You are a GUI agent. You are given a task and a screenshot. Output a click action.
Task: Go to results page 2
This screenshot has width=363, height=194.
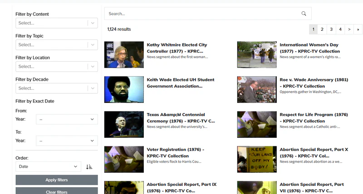pos(322,29)
